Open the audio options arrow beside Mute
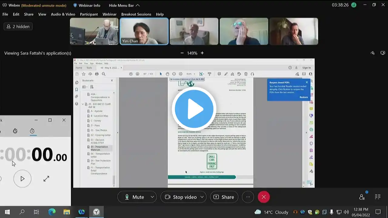This screenshot has height=218, width=388. click(x=152, y=197)
